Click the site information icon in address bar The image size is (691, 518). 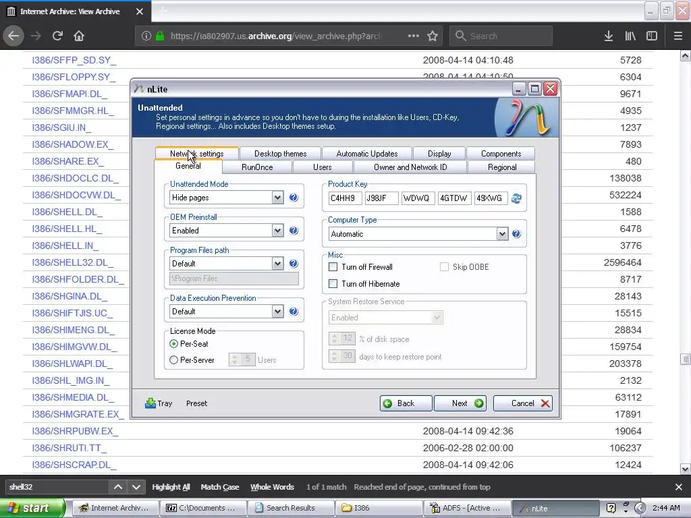[x=146, y=36]
